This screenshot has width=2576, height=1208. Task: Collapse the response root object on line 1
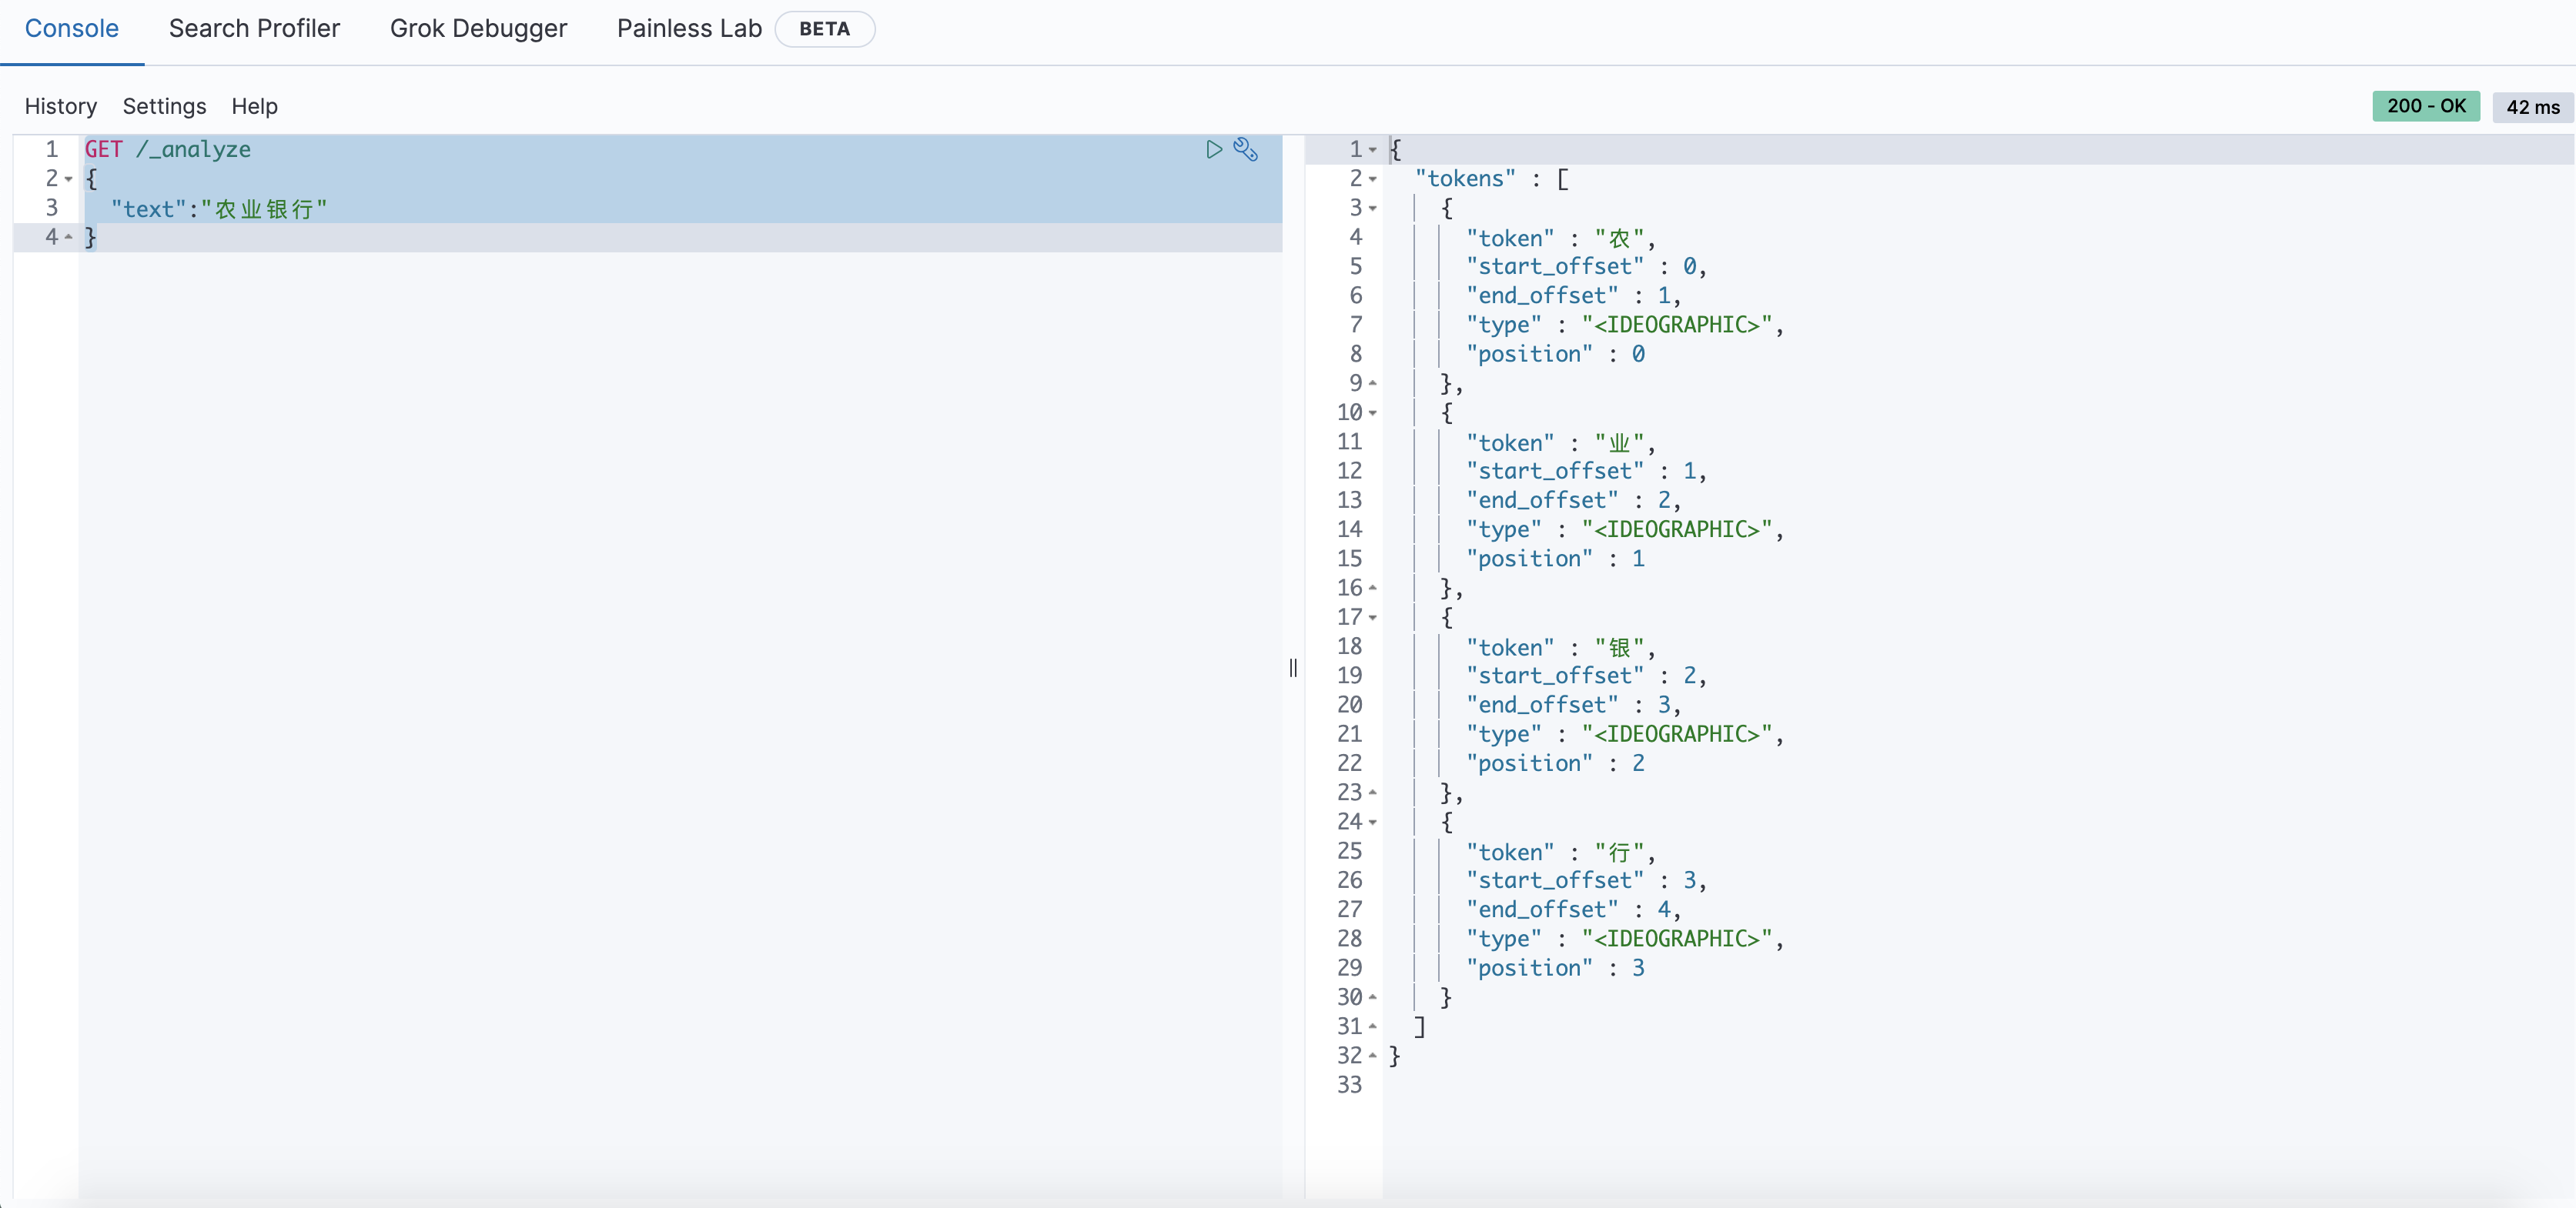pos(1372,151)
